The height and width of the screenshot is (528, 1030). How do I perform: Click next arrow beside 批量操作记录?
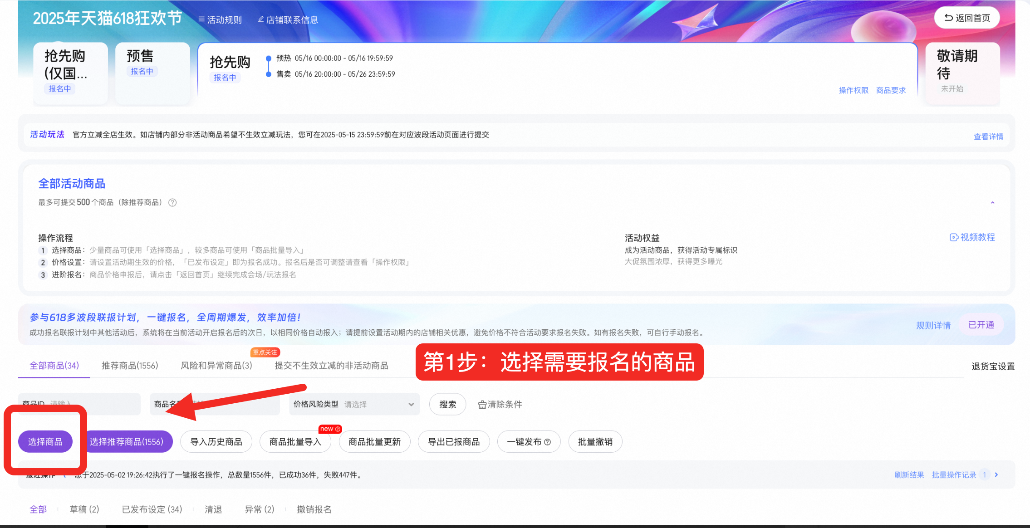[996, 475]
